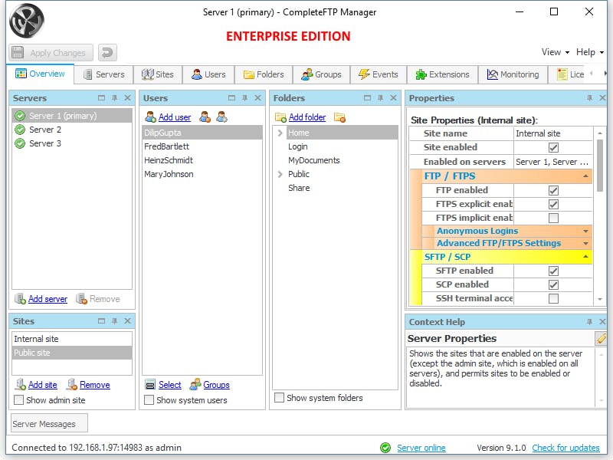Image resolution: width=613 pixels, height=460 pixels.
Task: Enable SSH terminal access checkbox
Action: (x=553, y=298)
